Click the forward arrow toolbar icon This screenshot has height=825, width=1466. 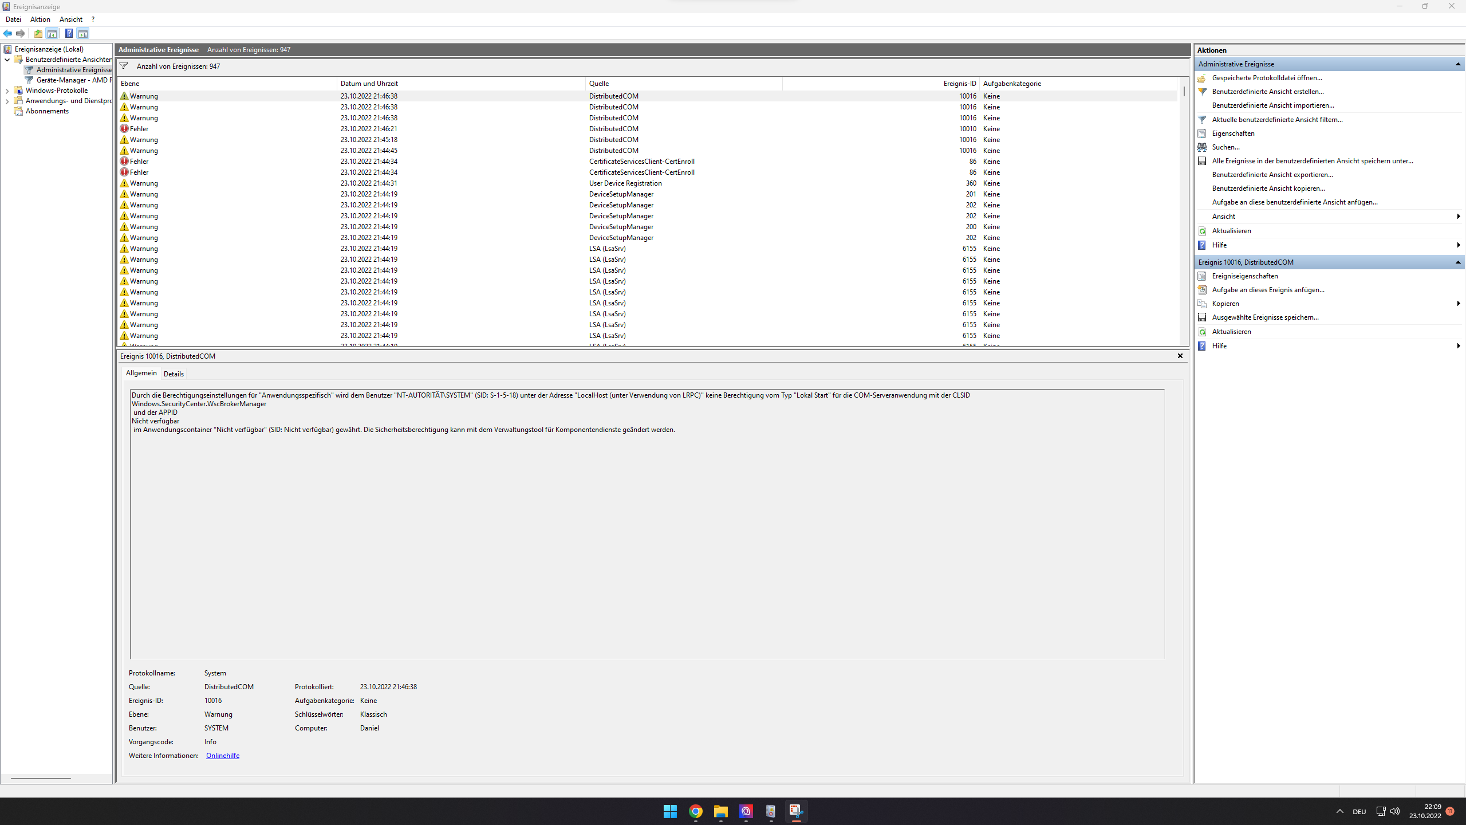click(21, 33)
